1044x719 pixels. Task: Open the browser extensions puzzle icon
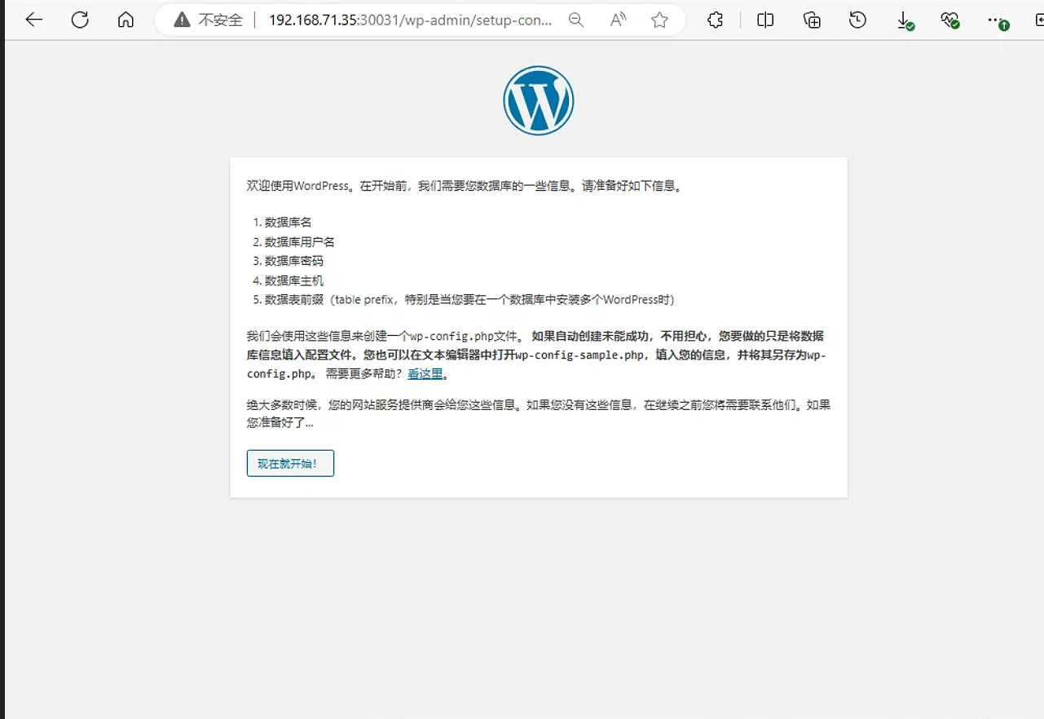click(x=716, y=20)
